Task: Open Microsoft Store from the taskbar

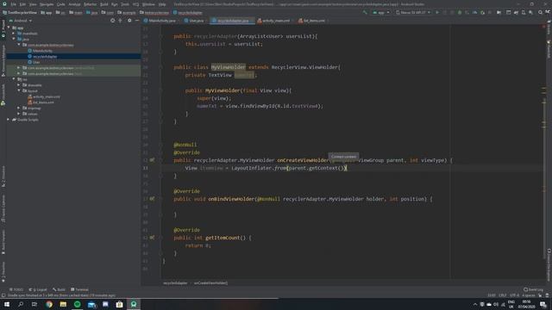Action: 119,304
